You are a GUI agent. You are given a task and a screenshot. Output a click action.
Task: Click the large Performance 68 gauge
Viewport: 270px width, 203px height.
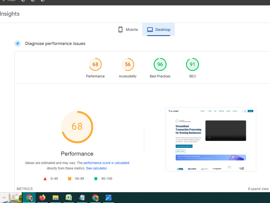77,127
